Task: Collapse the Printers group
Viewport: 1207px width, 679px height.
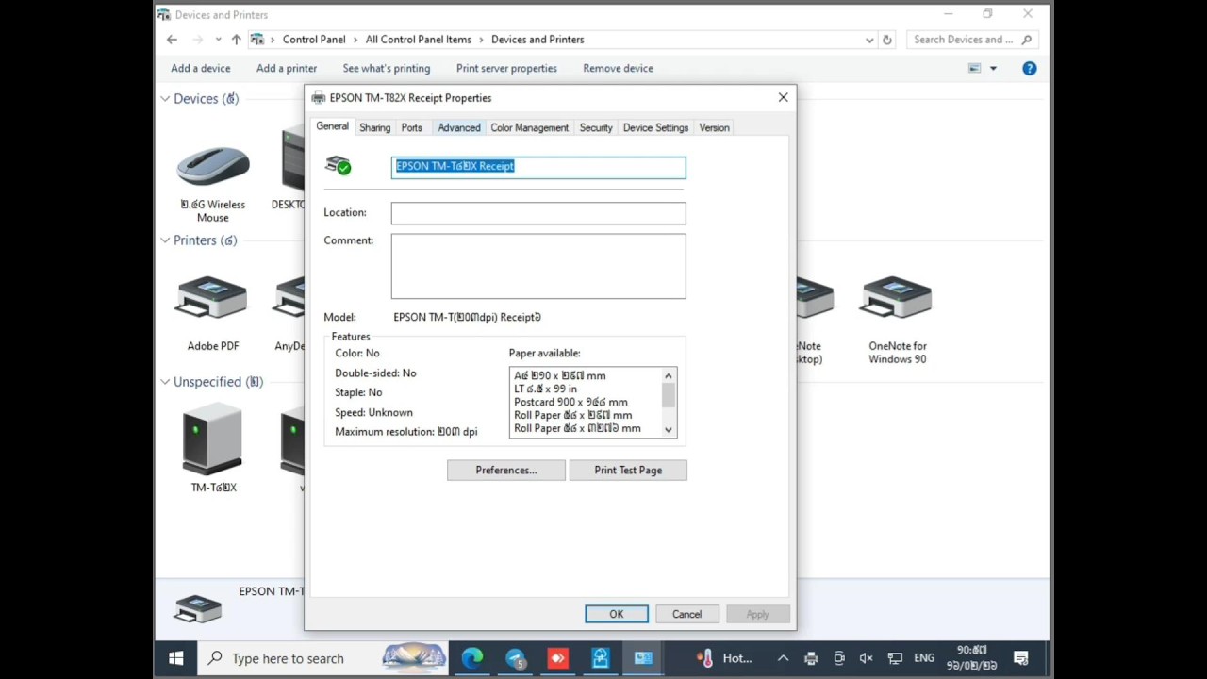Action: coord(165,240)
